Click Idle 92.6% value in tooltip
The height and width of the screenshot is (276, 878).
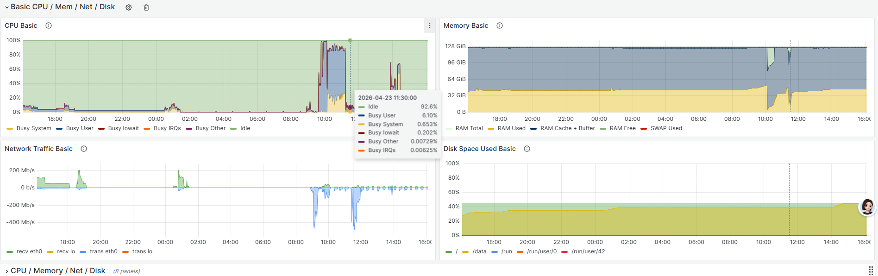click(429, 107)
